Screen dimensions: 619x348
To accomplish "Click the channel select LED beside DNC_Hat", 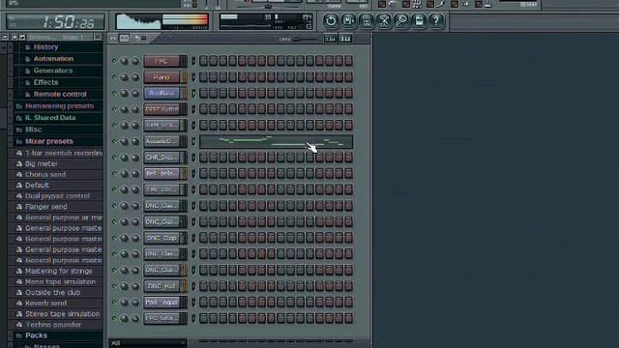I will pos(193,286).
